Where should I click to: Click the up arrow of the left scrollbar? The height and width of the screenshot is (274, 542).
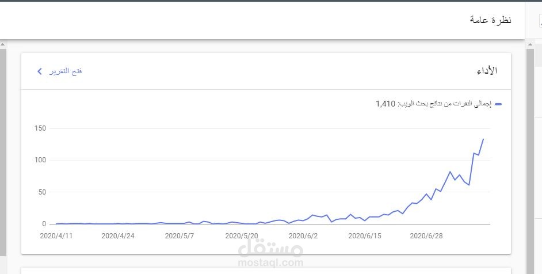pyautogui.click(x=3, y=44)
